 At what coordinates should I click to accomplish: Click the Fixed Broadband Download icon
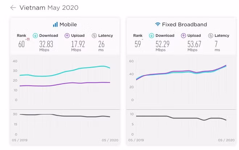click(151, 36)
